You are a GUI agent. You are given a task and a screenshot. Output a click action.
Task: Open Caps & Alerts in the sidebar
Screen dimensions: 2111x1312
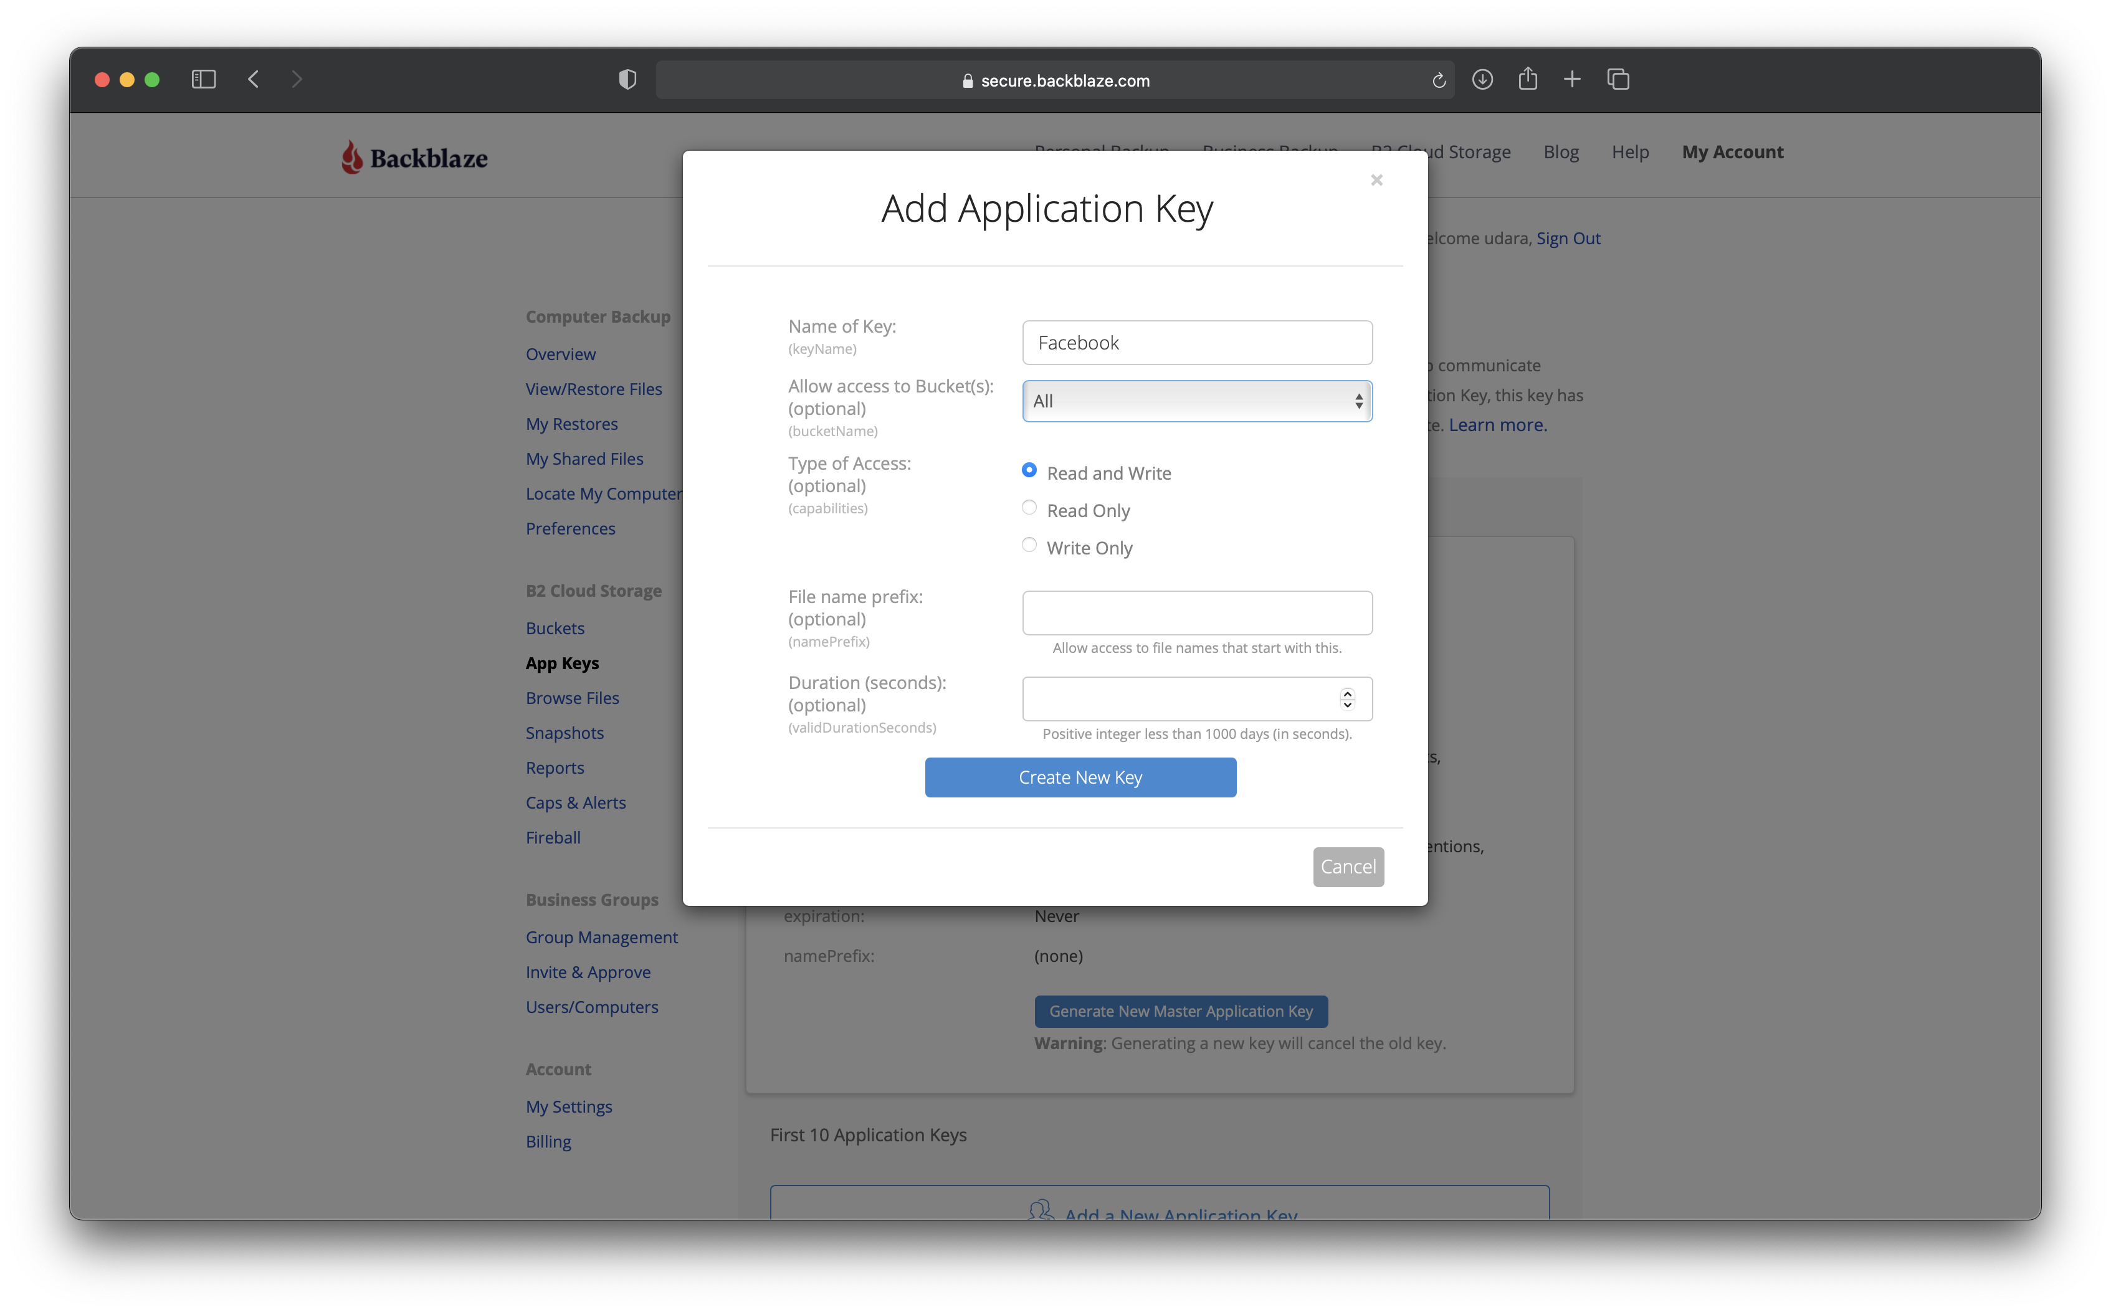(x=575, y=802)
